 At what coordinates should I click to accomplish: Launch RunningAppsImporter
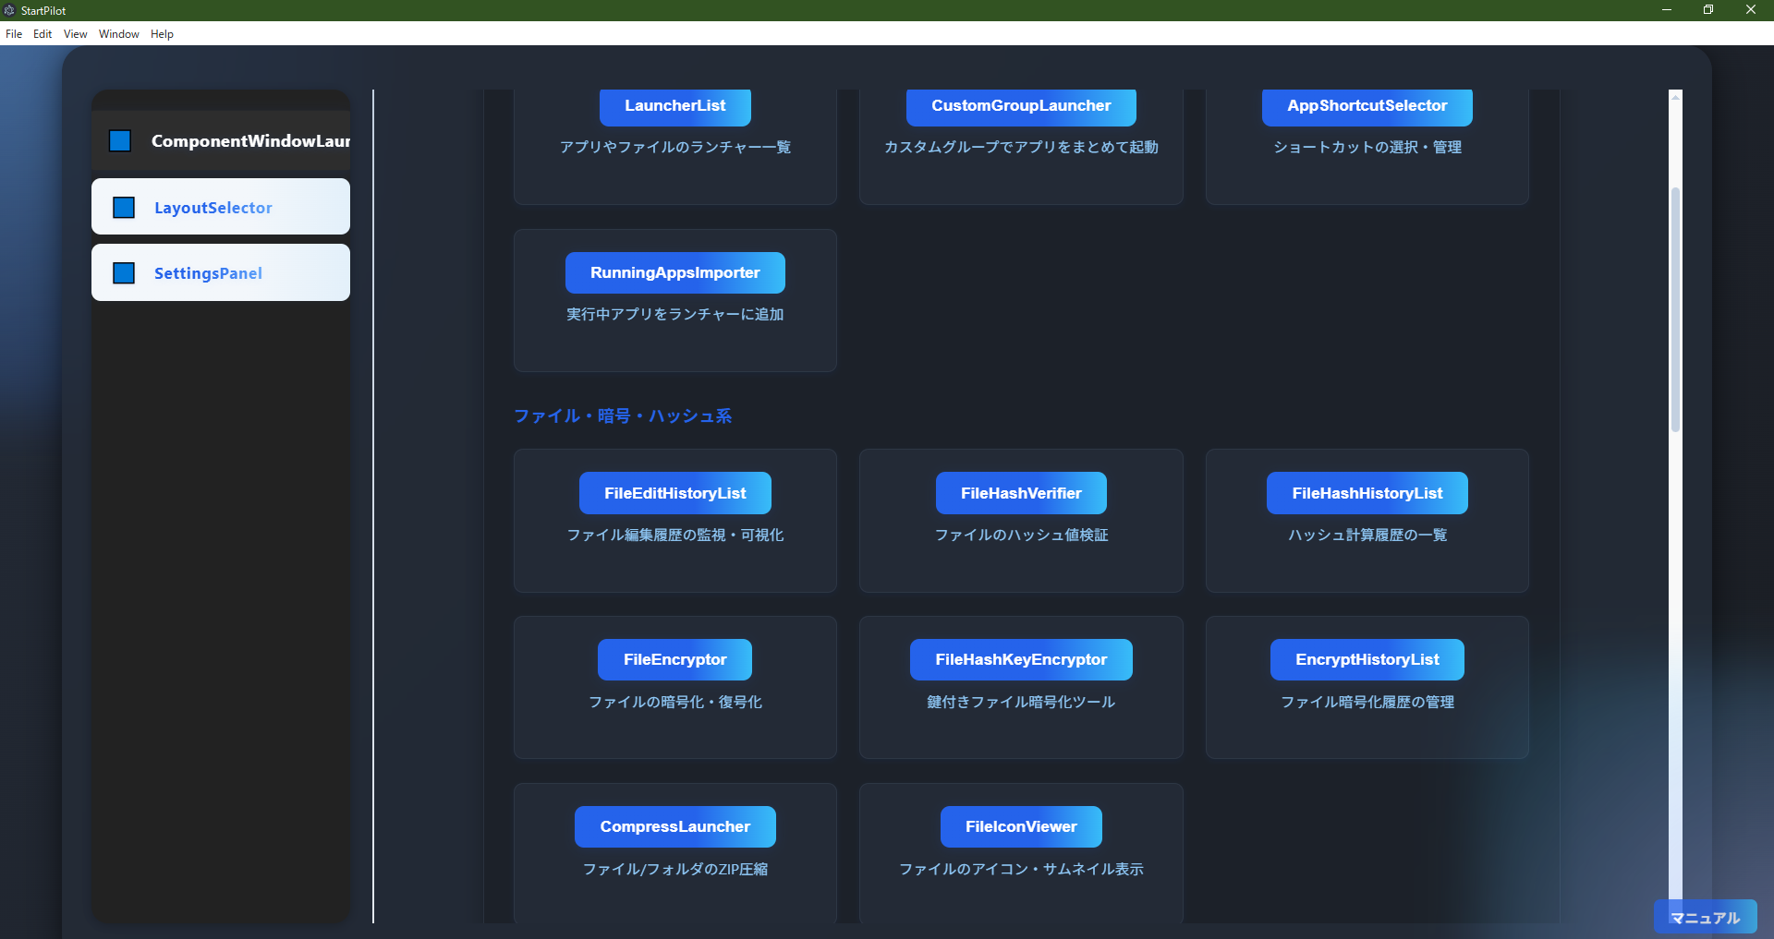pyautogui.click(x=674, y=271)
